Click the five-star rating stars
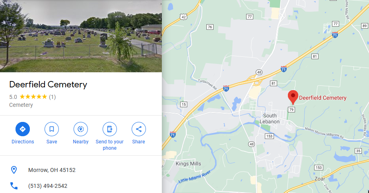This screenshot has width=369, height=193. pyautogui.click(x=33, y=97)
